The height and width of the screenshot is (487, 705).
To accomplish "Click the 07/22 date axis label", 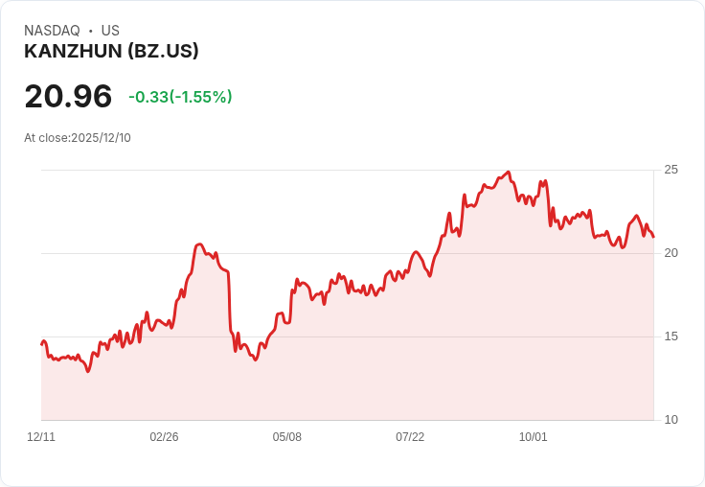I will click(x=410, y=437).
